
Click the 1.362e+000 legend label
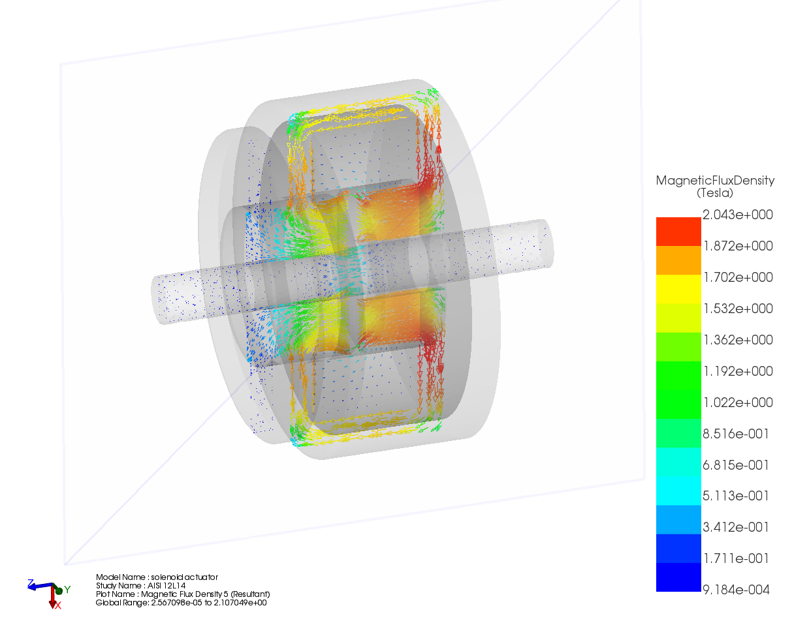point(737,340)
